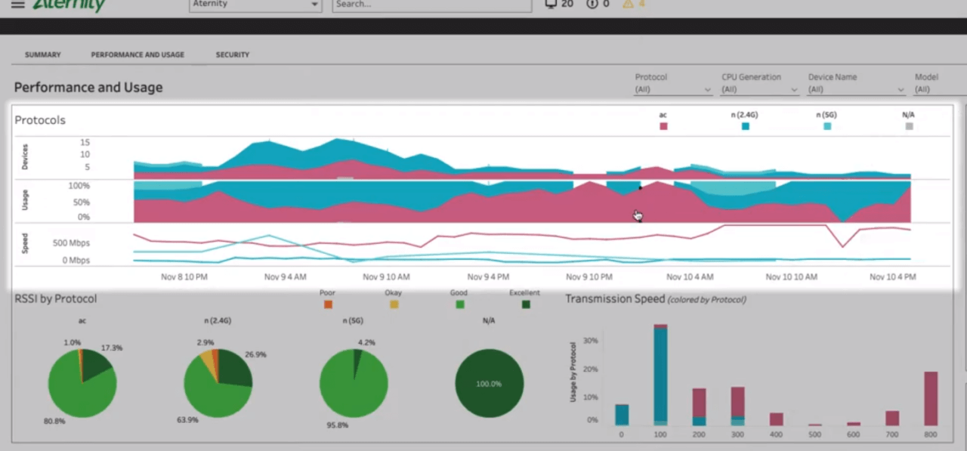
Task: Toggle the ac protocol legend swatch
Action: point(663,126)
